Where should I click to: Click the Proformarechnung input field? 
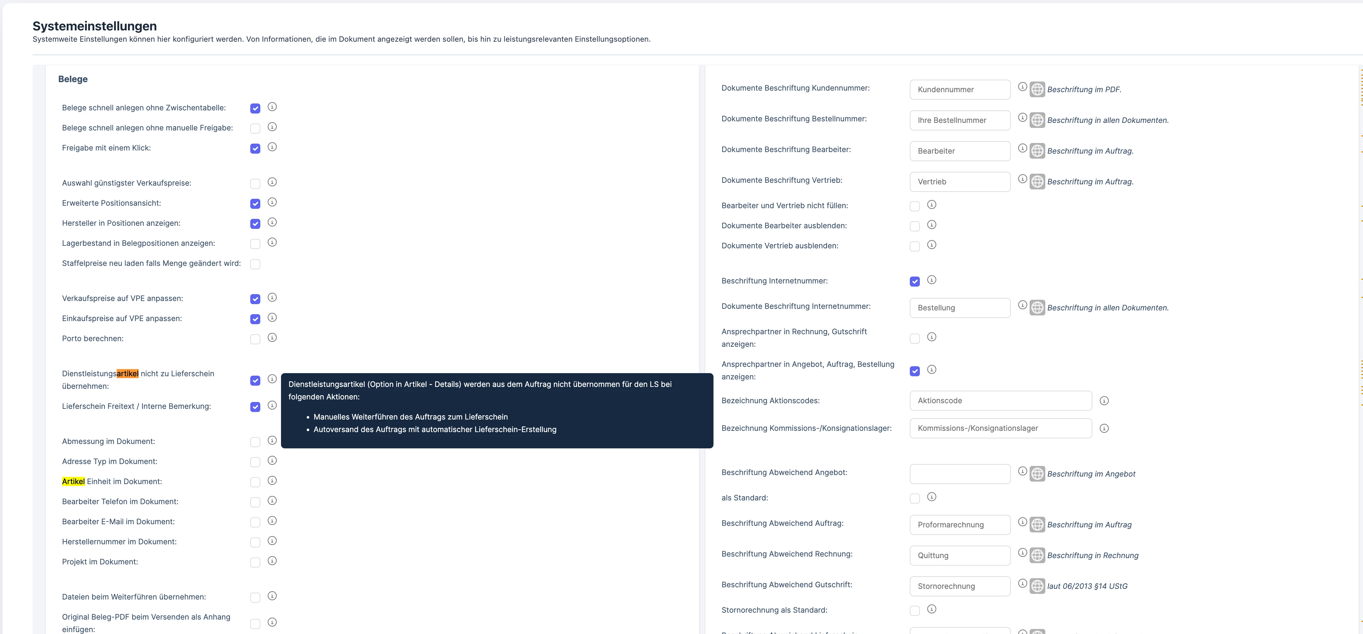[x=960, y=525]
